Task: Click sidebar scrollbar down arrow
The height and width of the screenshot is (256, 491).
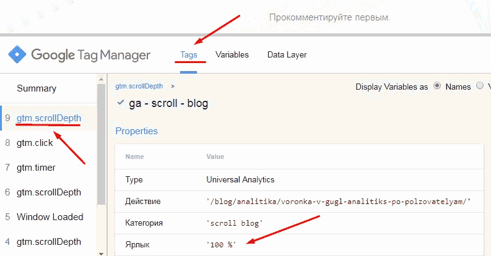Action: click(x=101, y=254)
